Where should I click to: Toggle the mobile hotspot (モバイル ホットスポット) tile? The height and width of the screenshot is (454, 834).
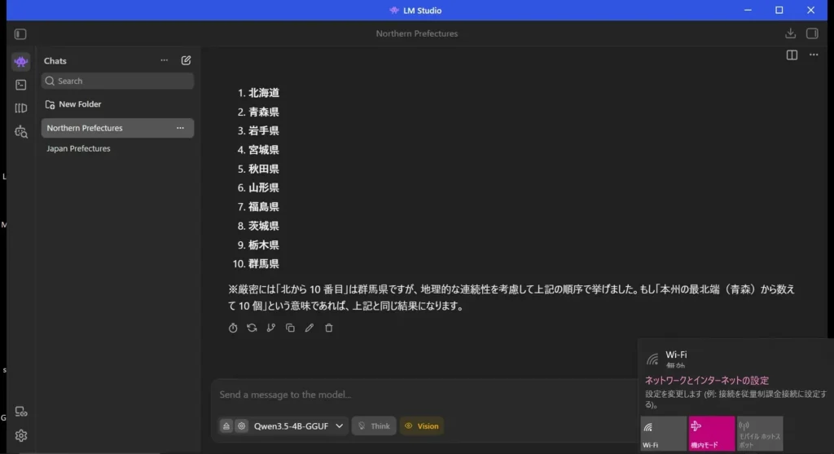760,434
